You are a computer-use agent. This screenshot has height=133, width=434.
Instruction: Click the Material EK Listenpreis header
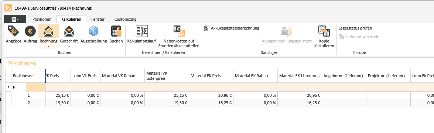pyautogui.click(x=300, y=76)
